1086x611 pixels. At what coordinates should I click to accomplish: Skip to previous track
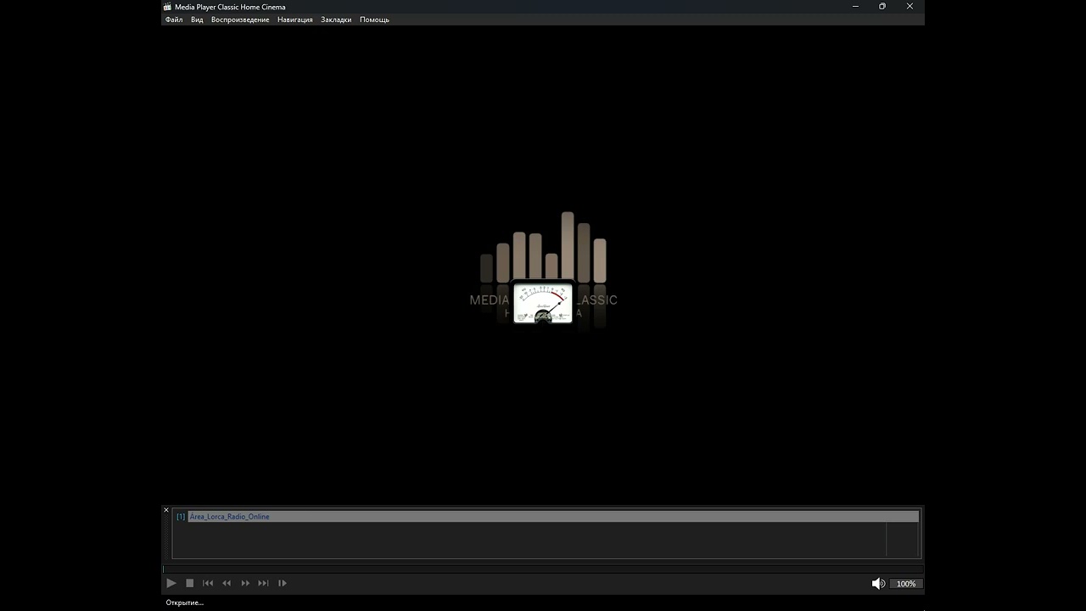[x=208, y=583]
